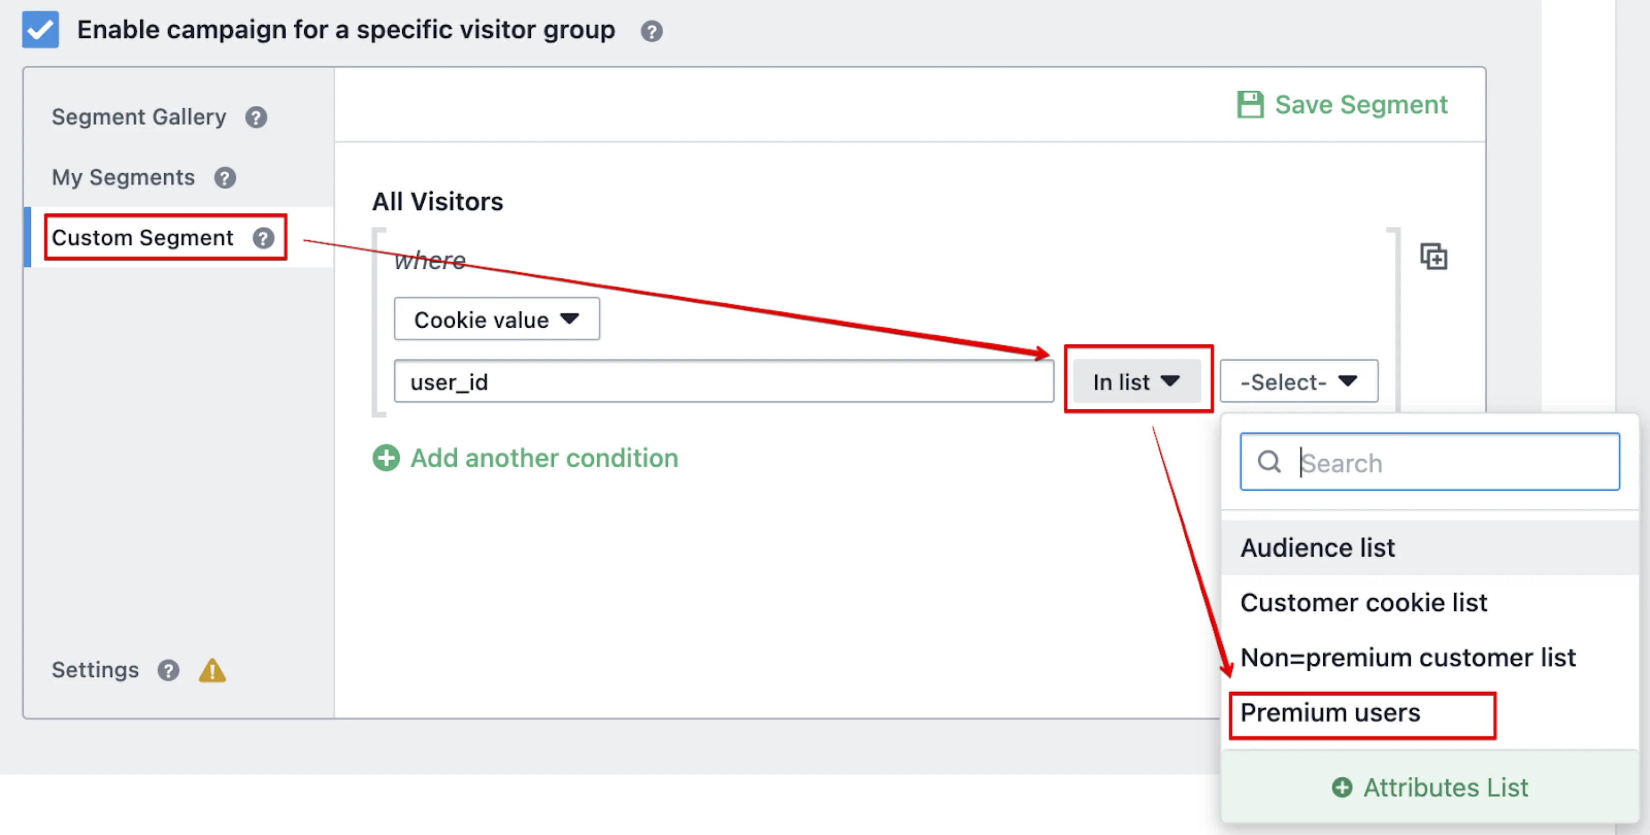1650x835 pixels.
Task: Click help icon beside Settings
Action: 169,671
